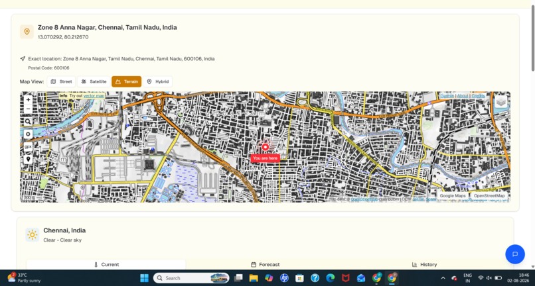Viewport: 535px width, 286px height.
Task: Open the gpx track tool on map
Action: (x=28, y=147)
